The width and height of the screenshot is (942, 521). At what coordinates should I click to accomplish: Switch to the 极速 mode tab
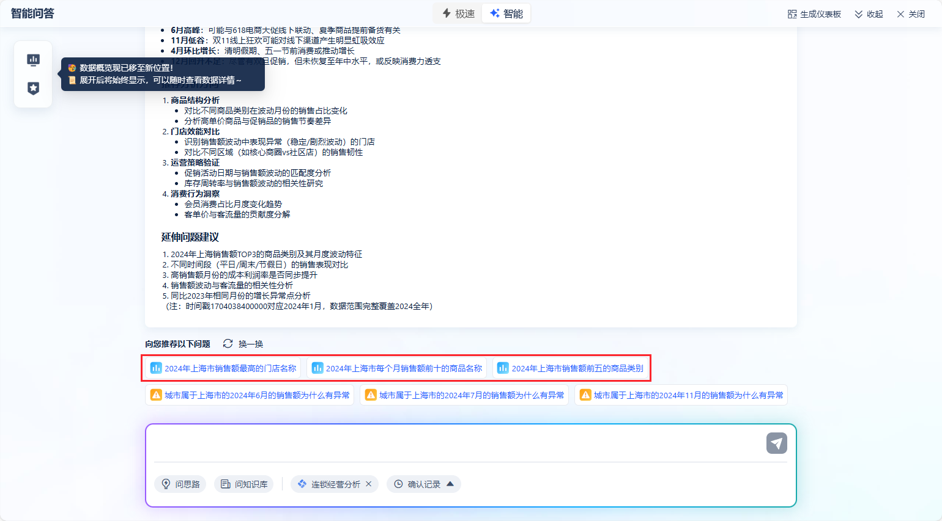pos(458,13)
